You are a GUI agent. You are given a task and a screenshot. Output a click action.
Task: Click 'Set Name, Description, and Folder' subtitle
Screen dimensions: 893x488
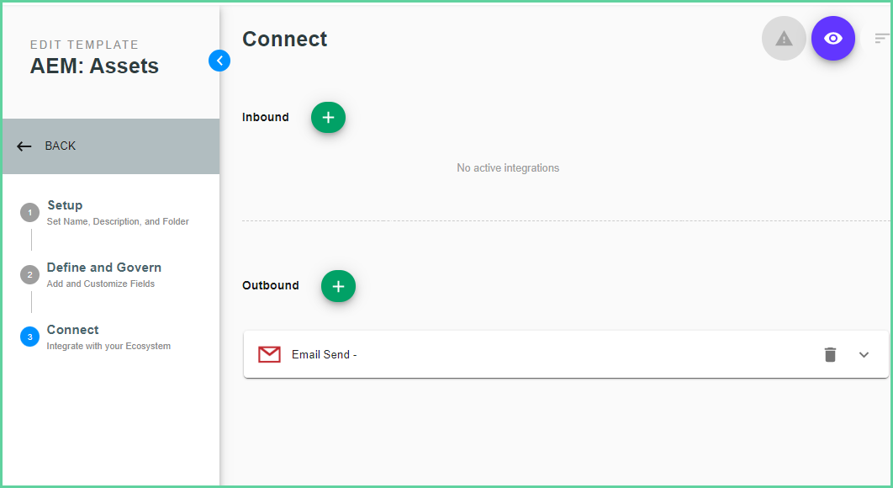[x=118, y=222]
